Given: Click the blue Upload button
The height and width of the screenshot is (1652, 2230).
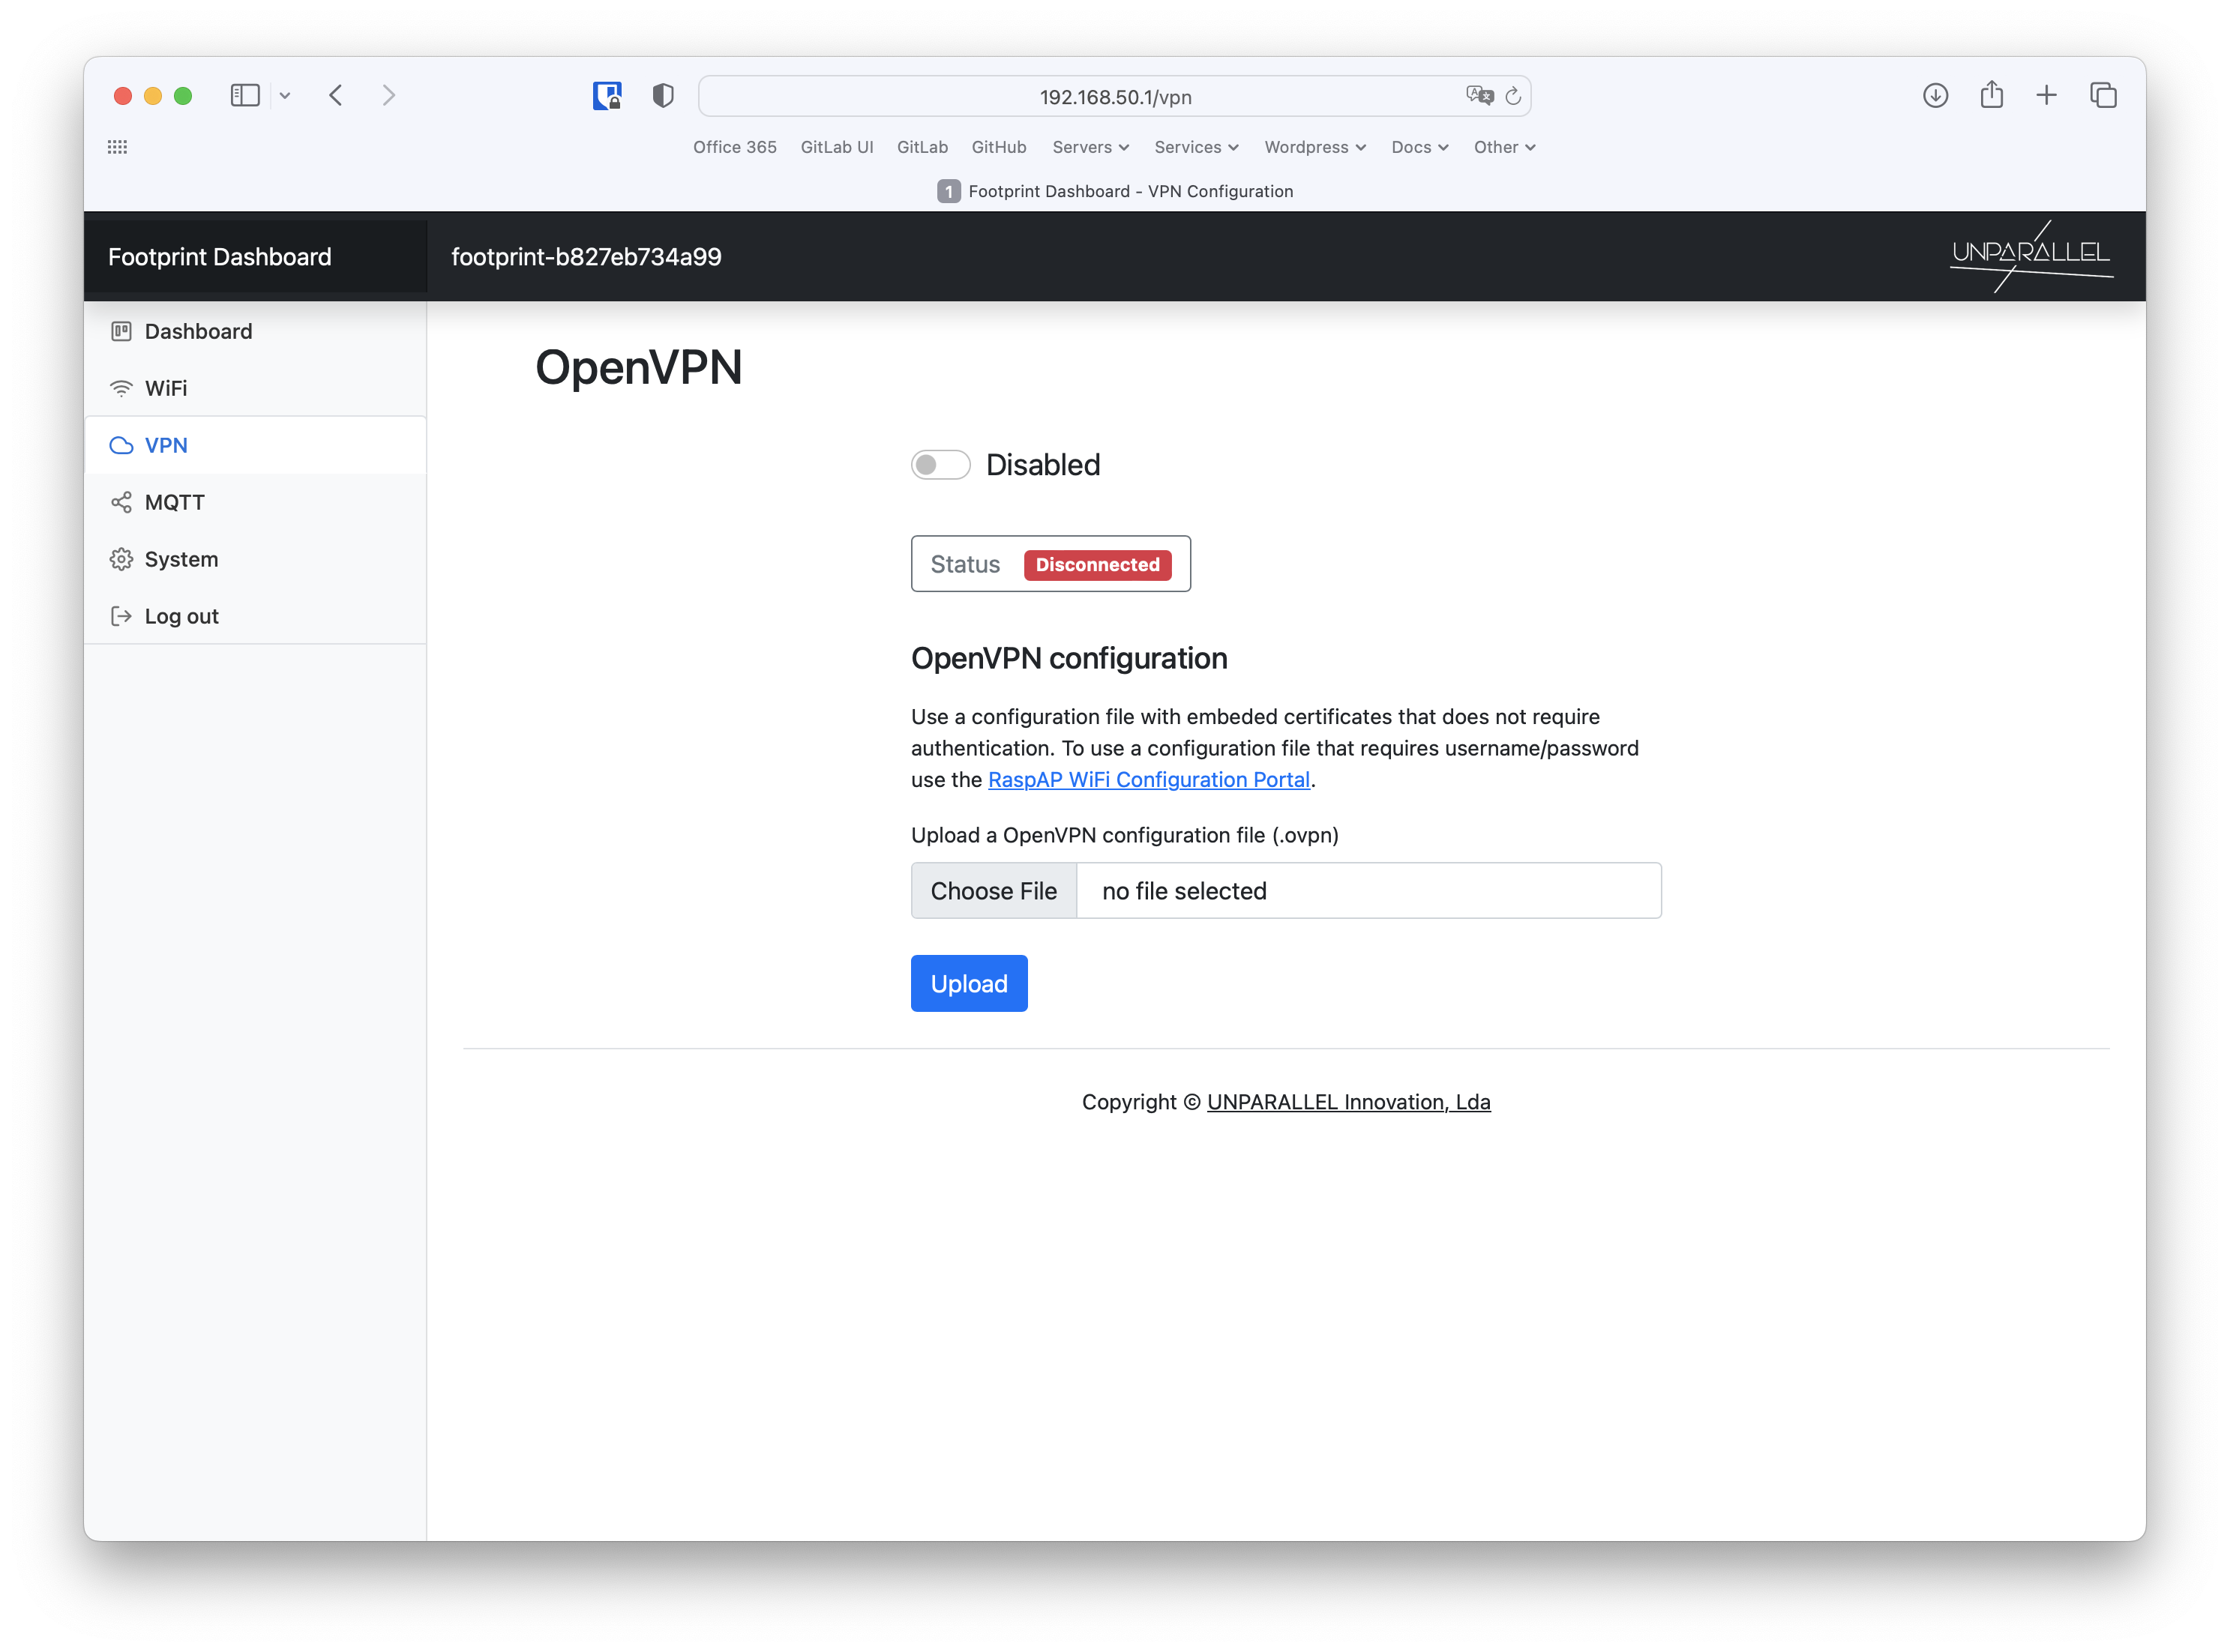Looking at the screenshot, I should click(x=969, y=984).
